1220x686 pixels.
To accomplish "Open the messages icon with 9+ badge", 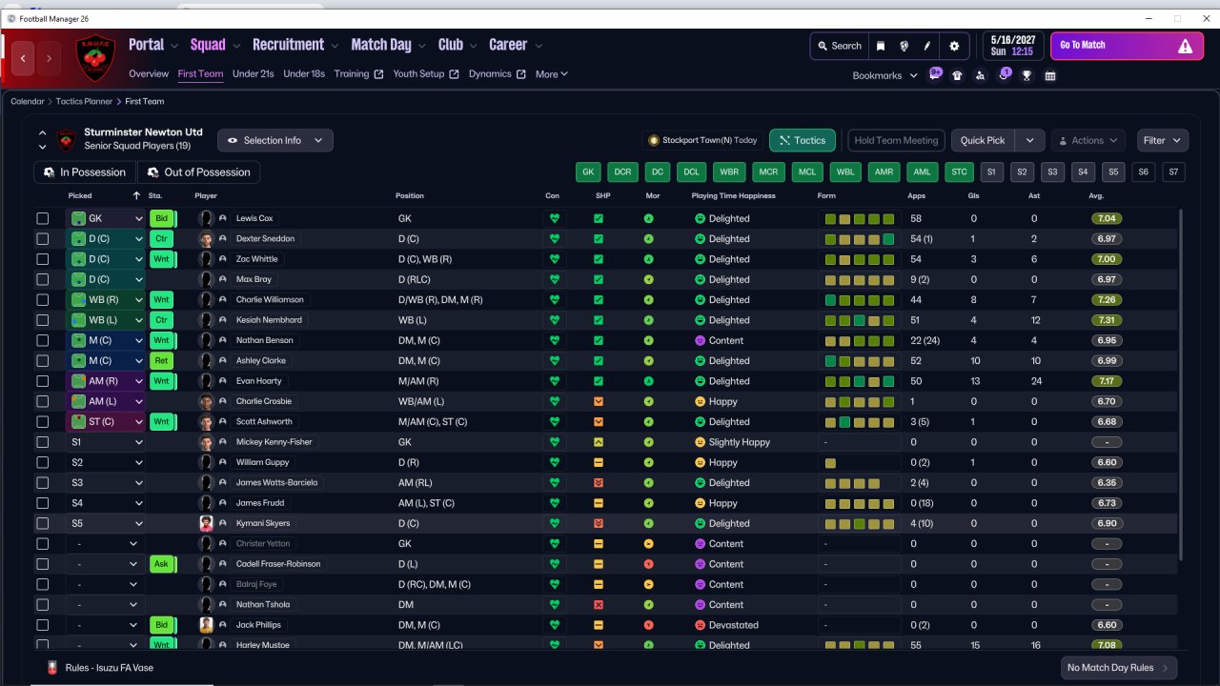I will pyautogui.click(x=935, y=74).
